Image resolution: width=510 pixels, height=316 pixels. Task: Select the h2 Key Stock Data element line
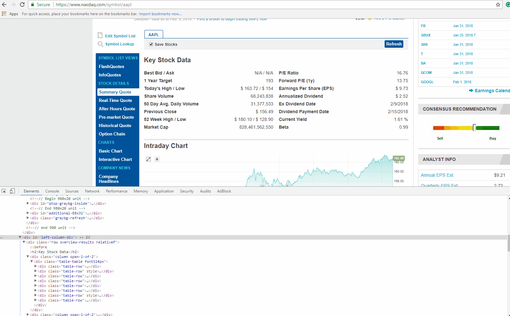pos(54,252)
